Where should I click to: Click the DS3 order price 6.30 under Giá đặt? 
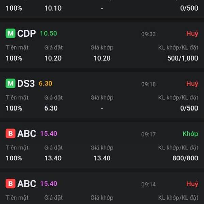click(51, 108)
